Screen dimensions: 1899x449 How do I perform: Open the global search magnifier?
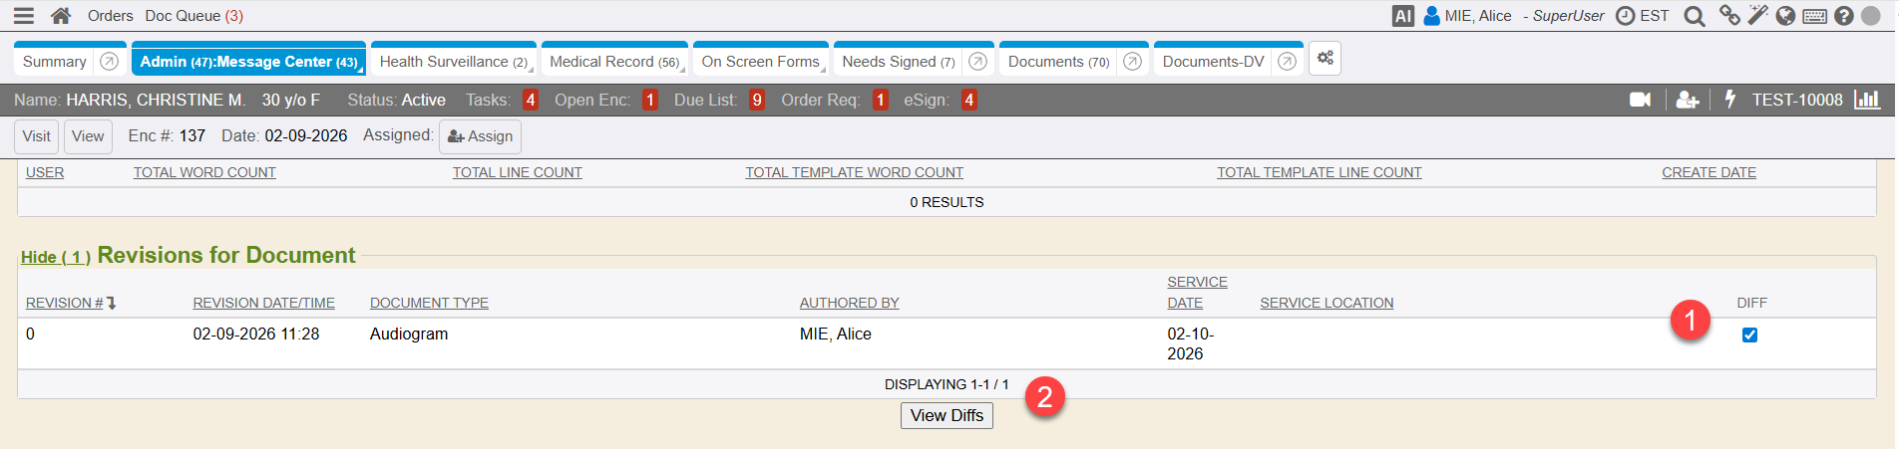pyautogui.click(x=1694, y=16)
